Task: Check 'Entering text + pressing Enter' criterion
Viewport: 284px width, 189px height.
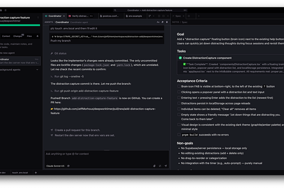Action: point(179,97)
